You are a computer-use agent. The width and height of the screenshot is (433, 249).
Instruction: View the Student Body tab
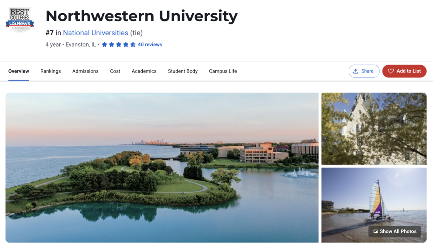[182, 71]
